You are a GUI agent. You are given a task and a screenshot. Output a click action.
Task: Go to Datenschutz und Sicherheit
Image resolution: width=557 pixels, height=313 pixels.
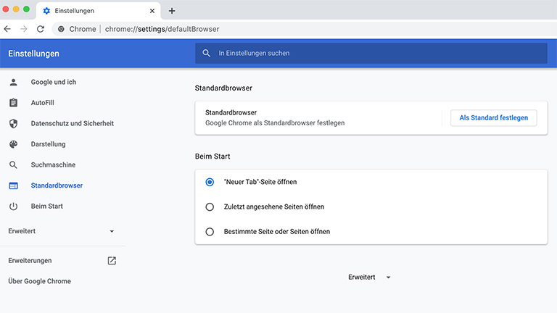72,123
